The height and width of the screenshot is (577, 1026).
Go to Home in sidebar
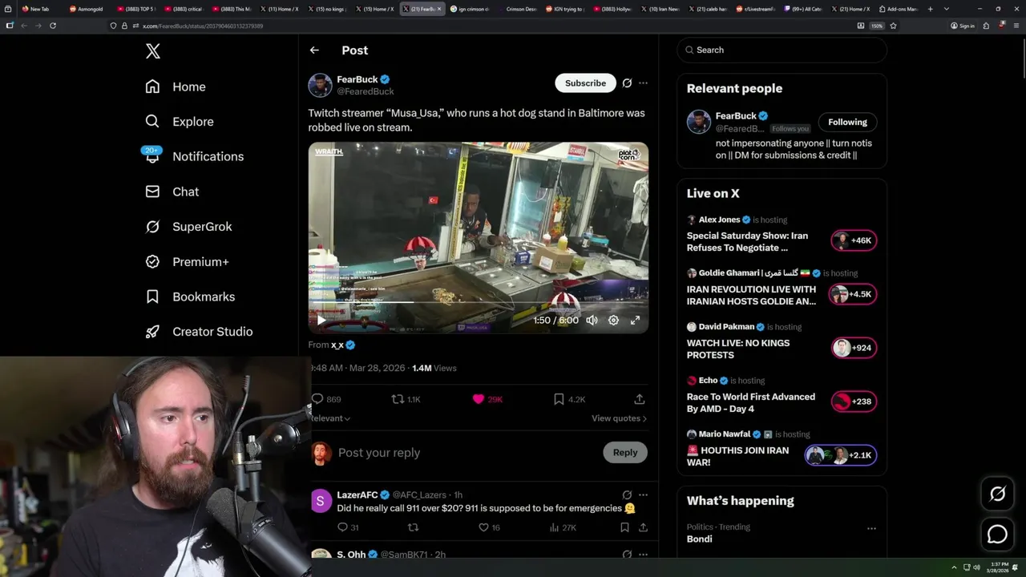pos(176,87)
